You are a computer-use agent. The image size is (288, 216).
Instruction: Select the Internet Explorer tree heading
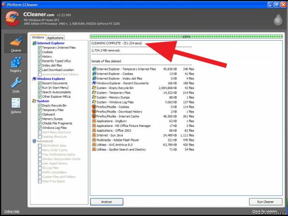pos(51,43)
